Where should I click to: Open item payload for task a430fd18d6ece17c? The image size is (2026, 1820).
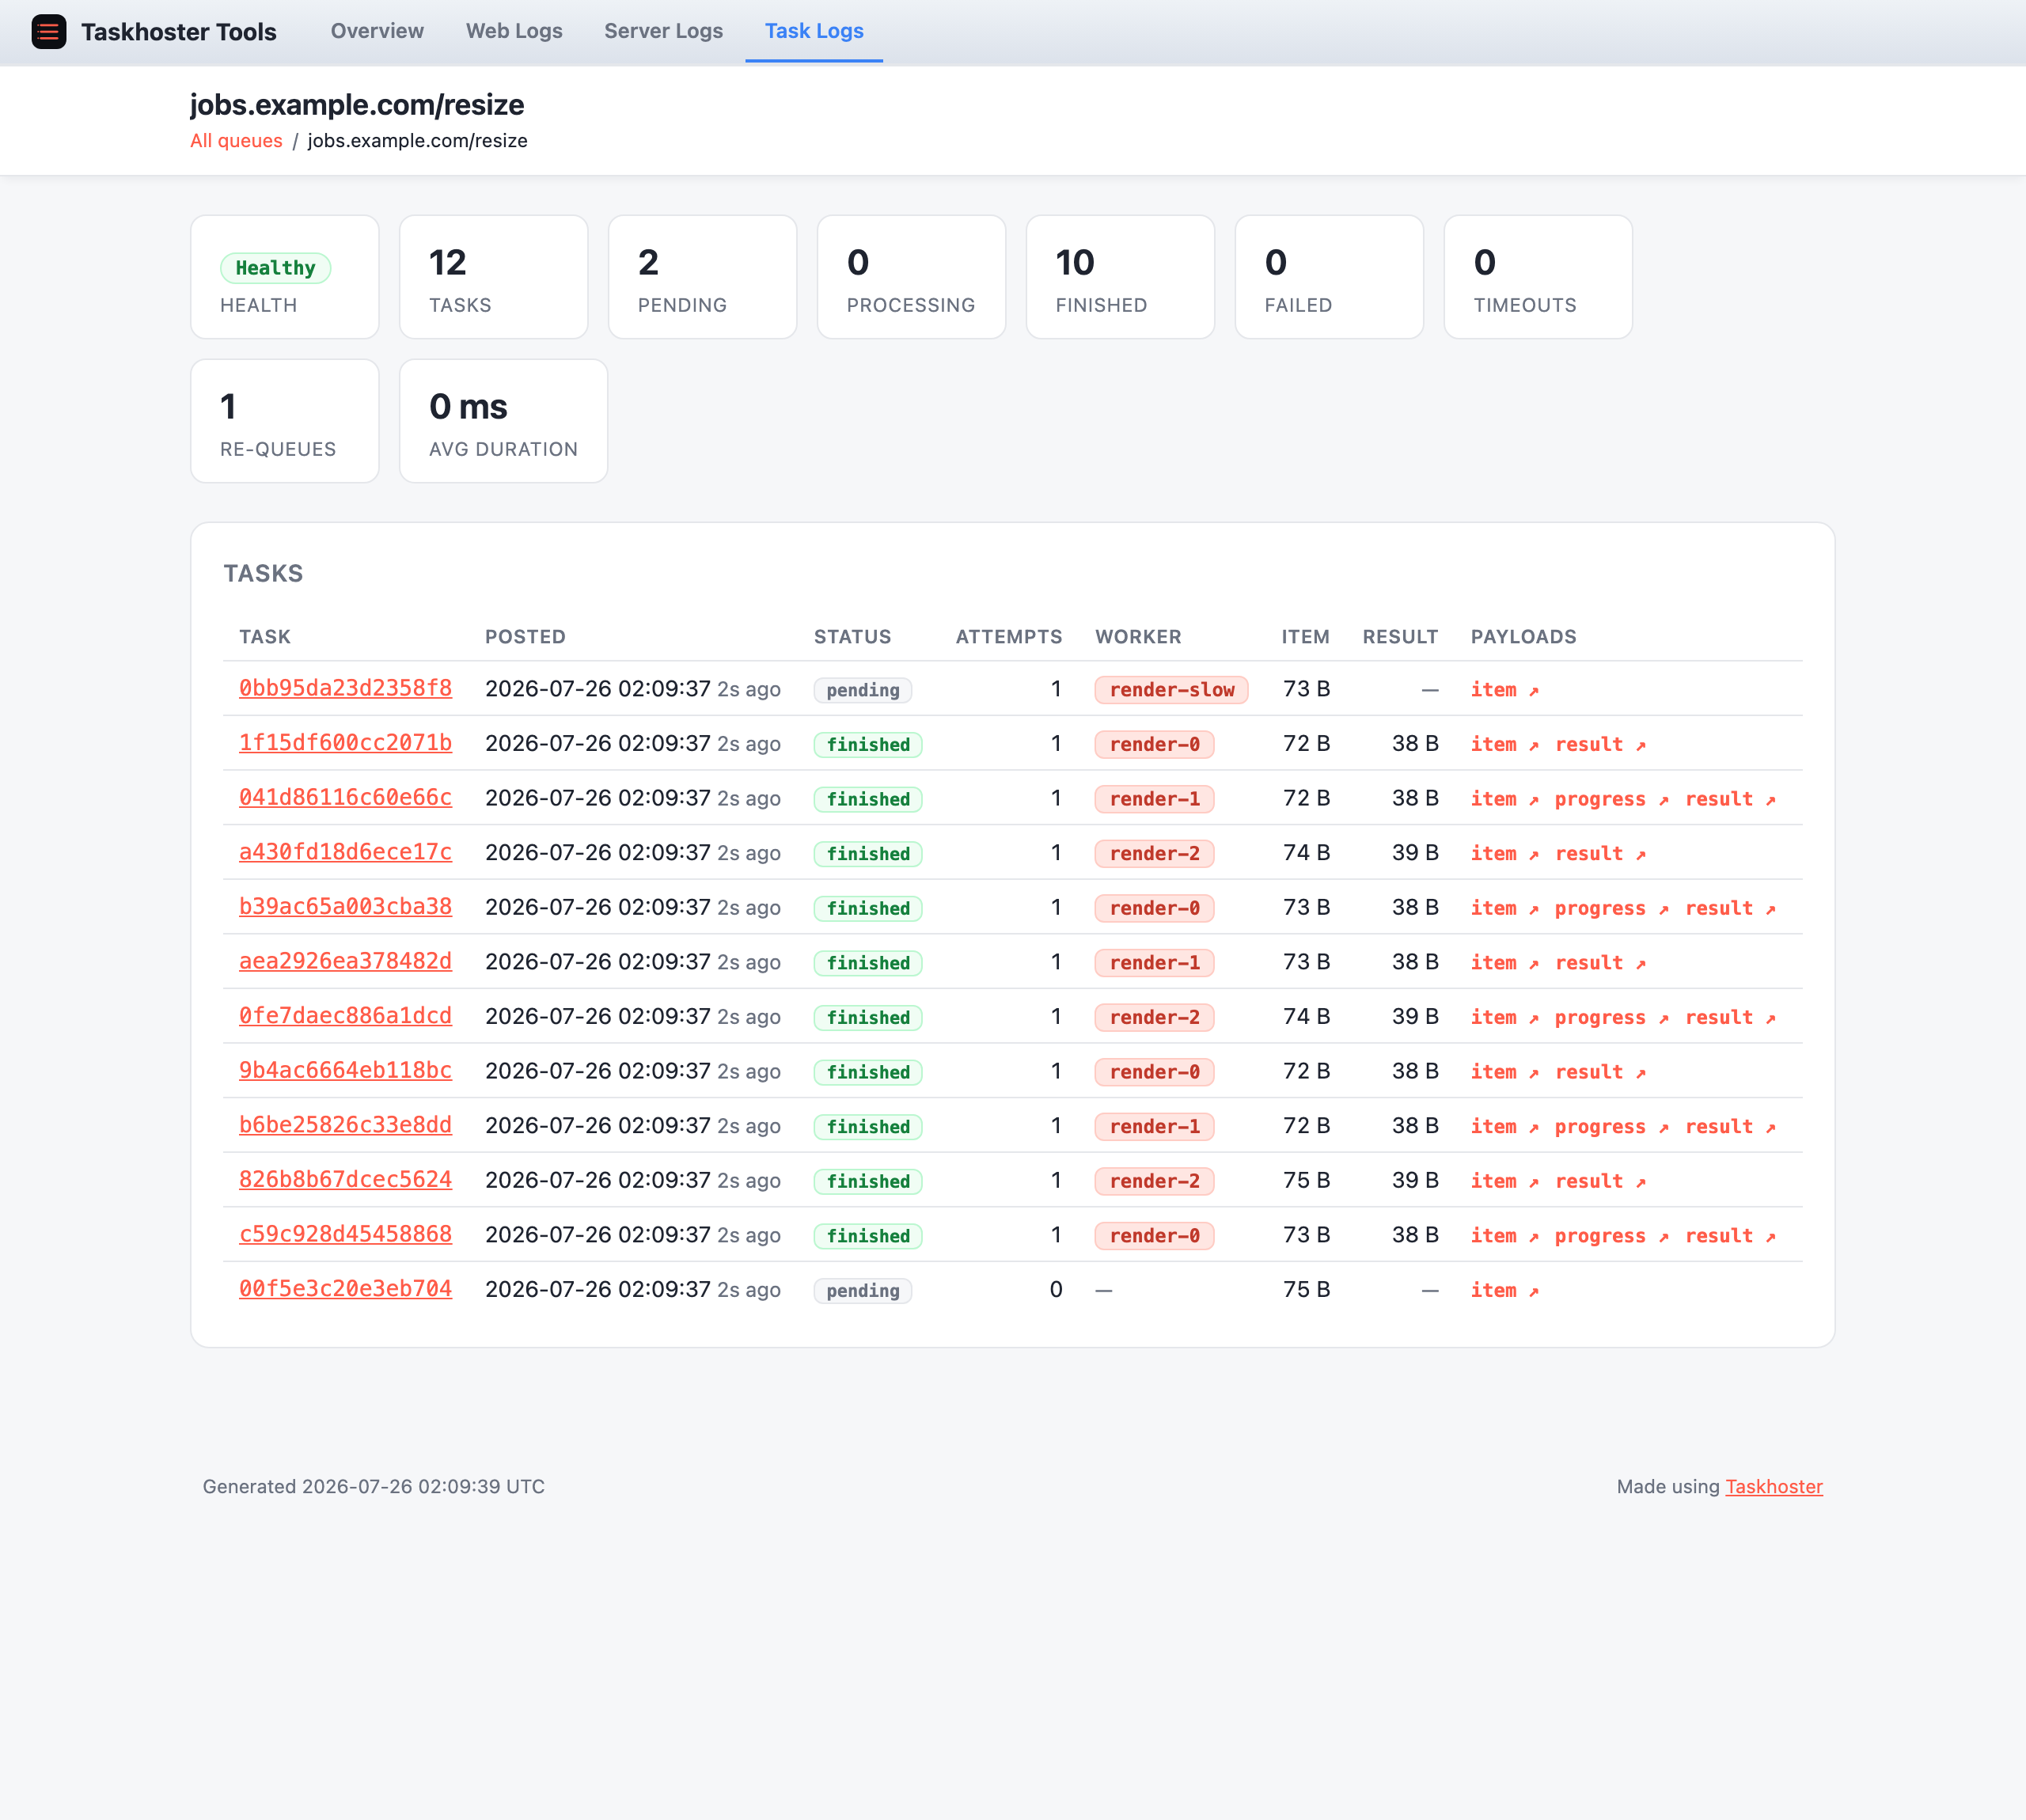tap(1504, 853)
